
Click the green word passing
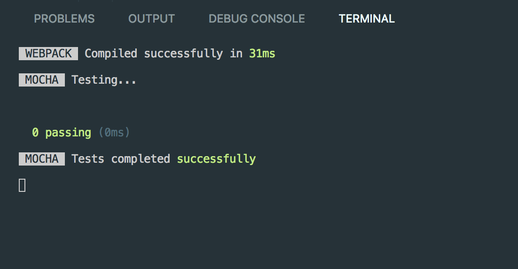tap(68, 133)
